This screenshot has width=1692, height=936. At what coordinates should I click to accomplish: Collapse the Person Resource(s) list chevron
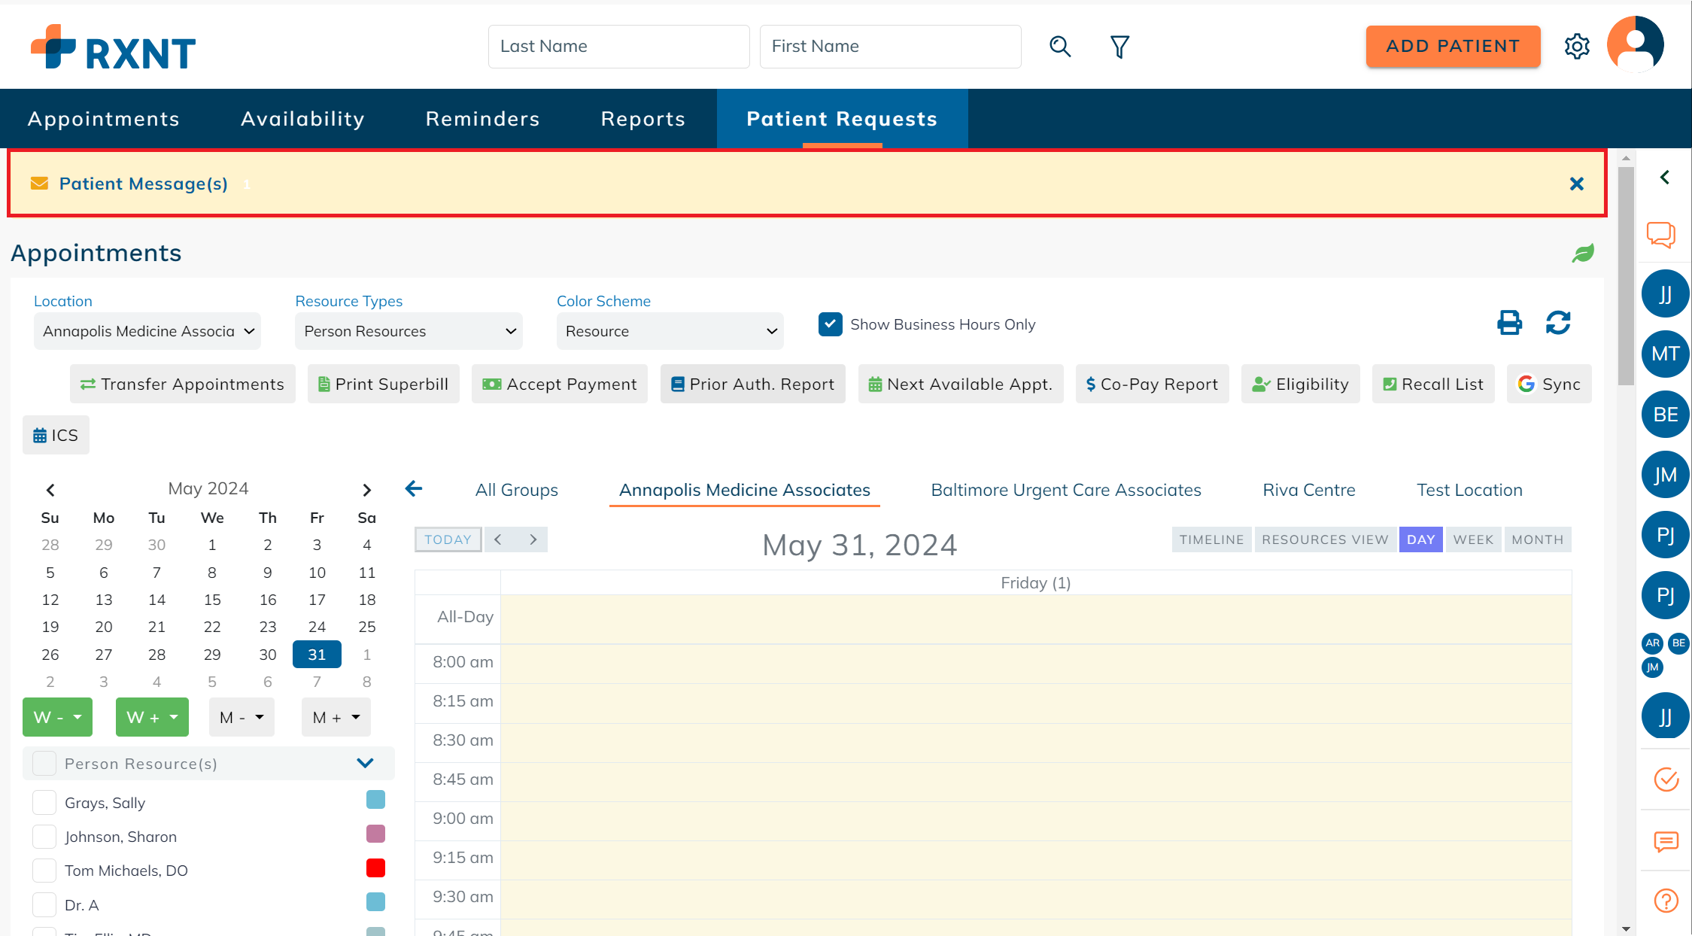point(365,763)
